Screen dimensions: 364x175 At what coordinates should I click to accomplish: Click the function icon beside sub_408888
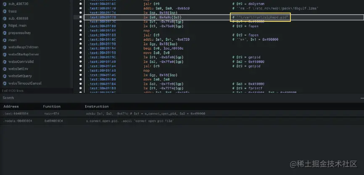pyautogui.click(x=4, y=18)
